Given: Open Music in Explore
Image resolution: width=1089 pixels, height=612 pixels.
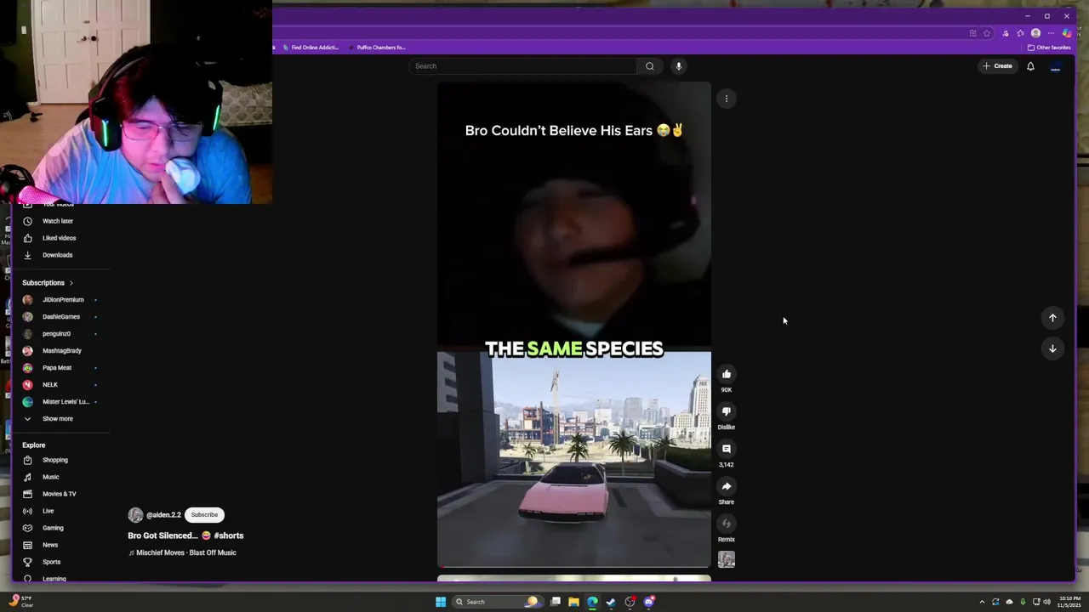Looking at the screenshot, I should pyautogui.click(x=51, y=477).
